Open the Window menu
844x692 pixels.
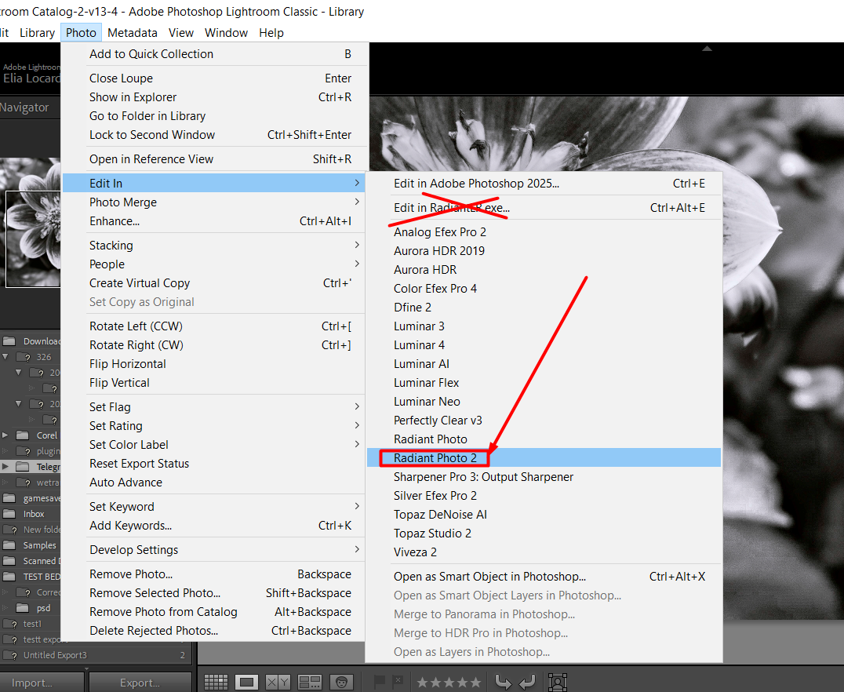tap(226, 33)
